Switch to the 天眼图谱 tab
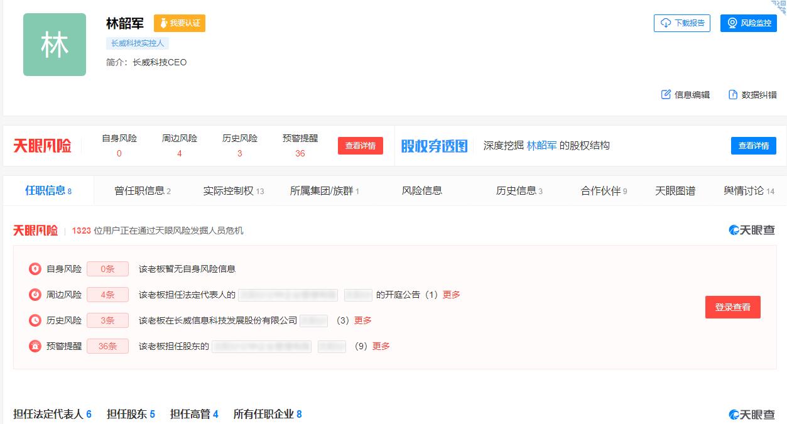Viewport: 787px width, 424px height. tap(675, 191)
